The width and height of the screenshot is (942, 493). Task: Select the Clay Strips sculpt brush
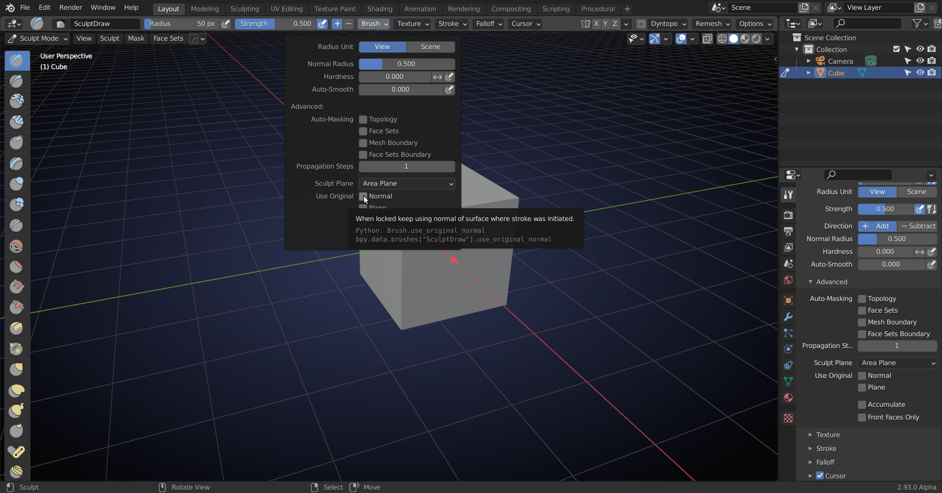click(17, 122)
